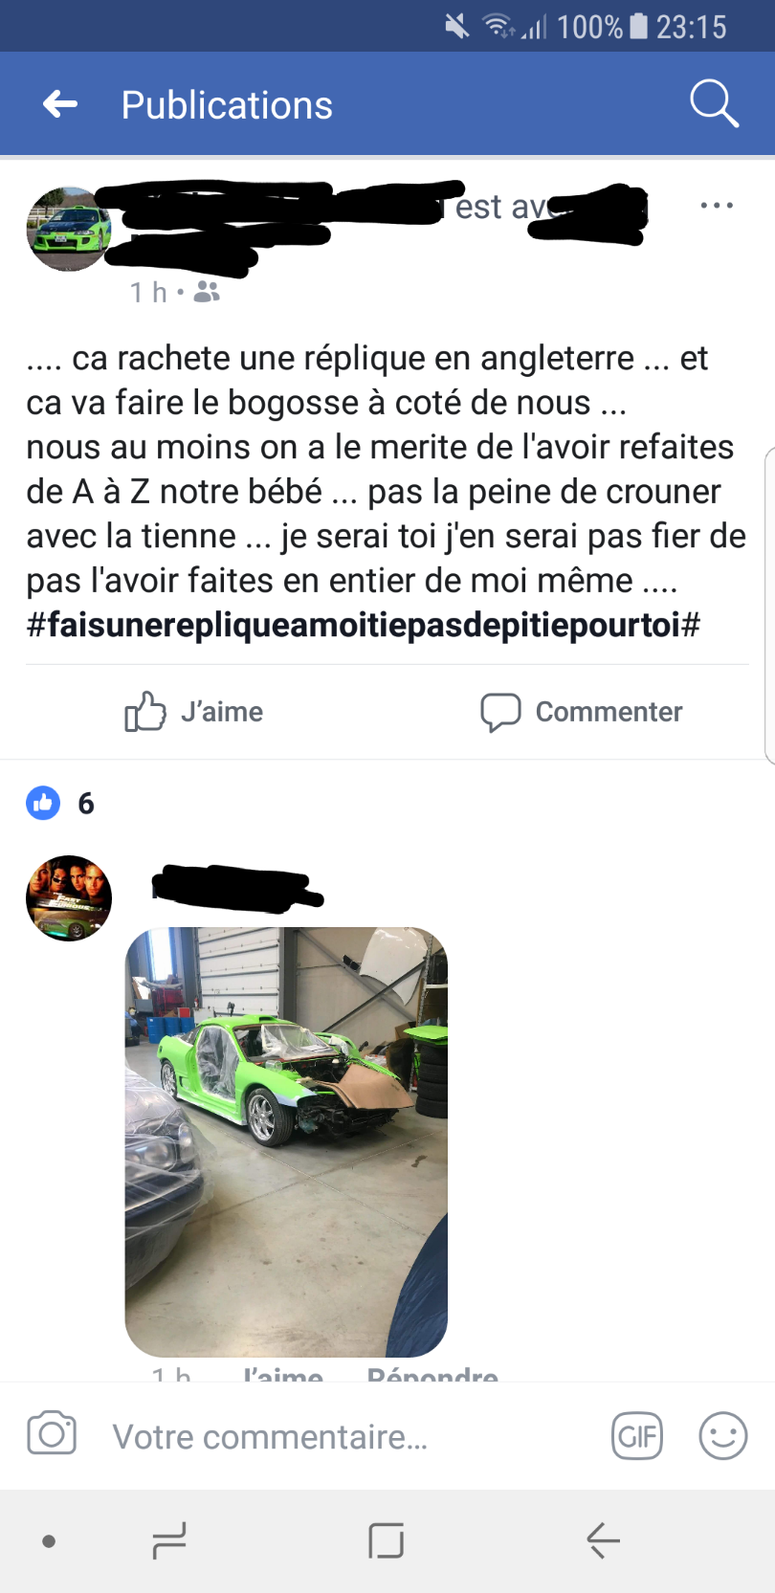The height and width of the screenshot is (1593, 775).
Task: Tap the Android back navigation arrow
Action: pyautogui.click(x=603, y=1541)
